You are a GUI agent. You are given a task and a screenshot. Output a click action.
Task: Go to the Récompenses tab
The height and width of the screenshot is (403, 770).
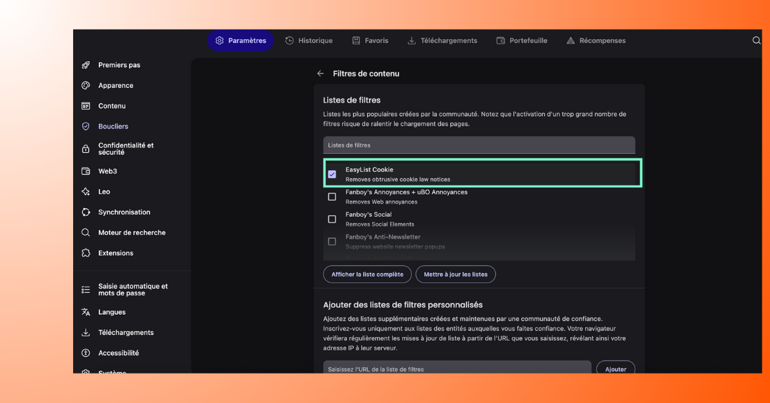pos(595,40)
